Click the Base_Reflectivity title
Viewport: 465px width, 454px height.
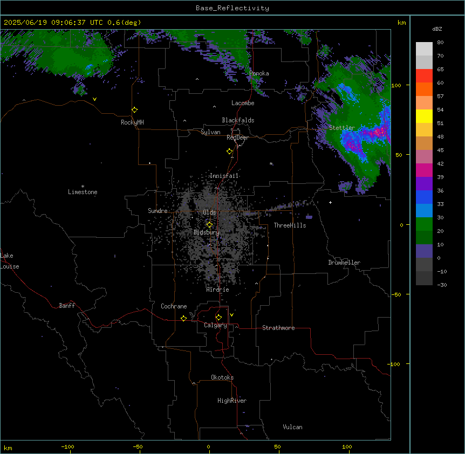click(232, 8)
